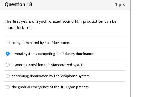Pick the radio button for Vitaphone domination
Screen dimensions: 147x97
[8, 76]
